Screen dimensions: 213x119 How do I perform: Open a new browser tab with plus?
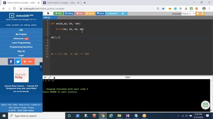tap(85, 3)
